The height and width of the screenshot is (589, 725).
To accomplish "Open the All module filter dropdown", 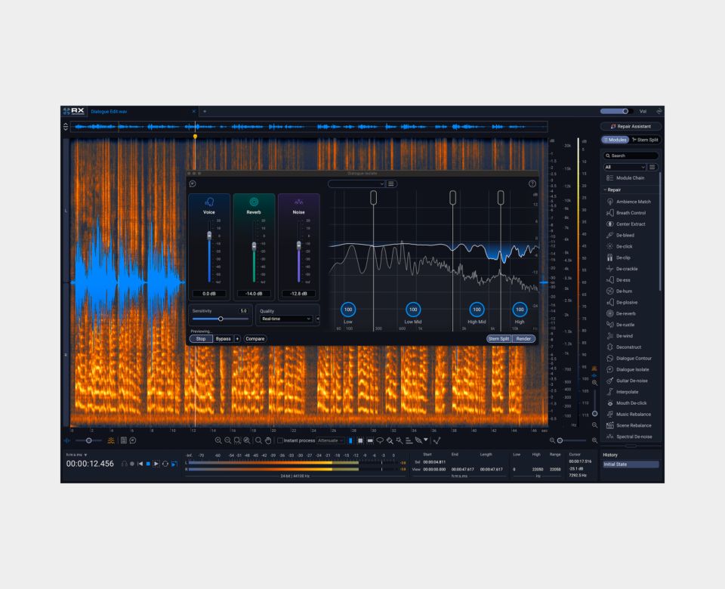I will pyautogui.click(x=625, y=167).
